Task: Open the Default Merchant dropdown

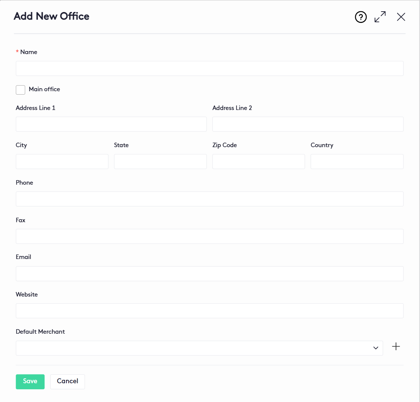Action: point(199,348)
